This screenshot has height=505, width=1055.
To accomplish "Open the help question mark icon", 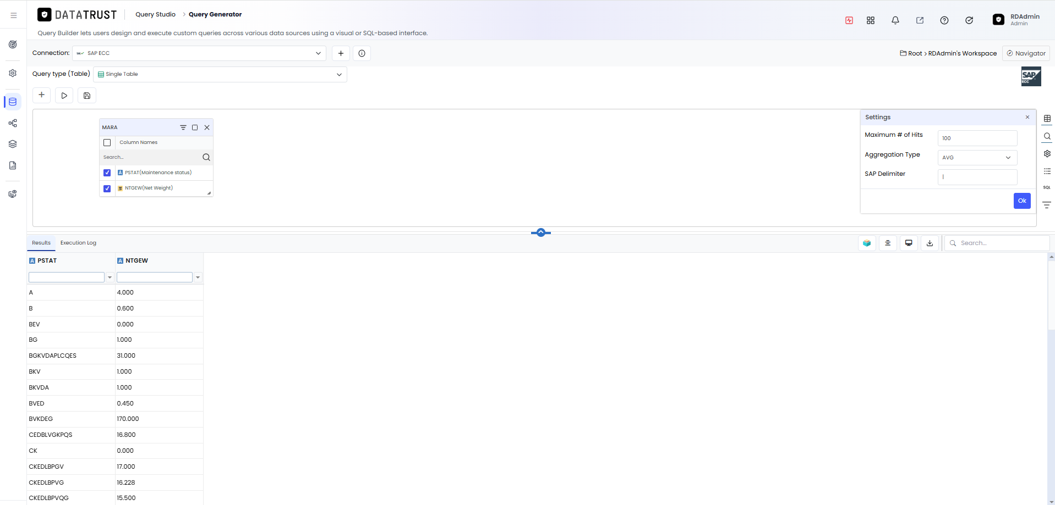I will tap(944, 20).
